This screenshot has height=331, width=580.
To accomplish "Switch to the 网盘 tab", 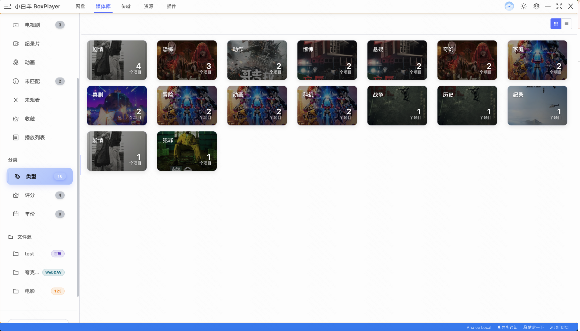I will 80,6.
